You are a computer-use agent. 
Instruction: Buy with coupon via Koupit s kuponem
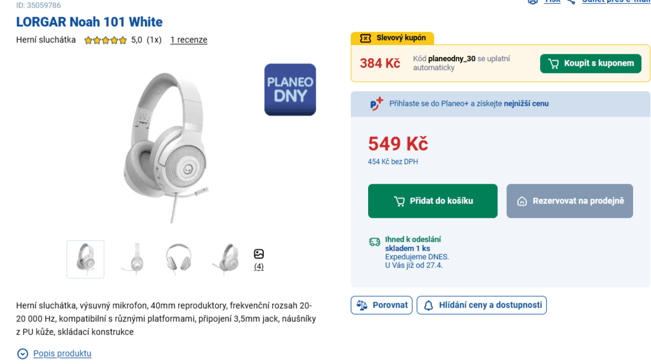pos(590,63)
